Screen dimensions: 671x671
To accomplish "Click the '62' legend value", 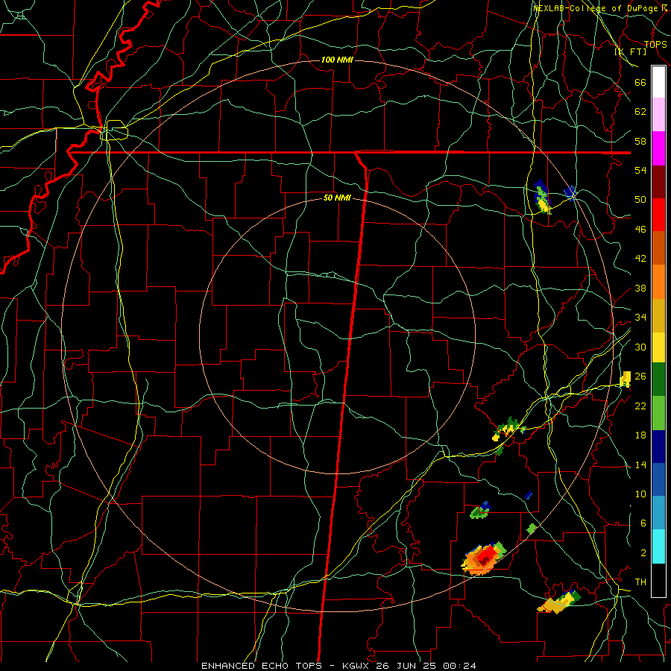I will point(640,112).
